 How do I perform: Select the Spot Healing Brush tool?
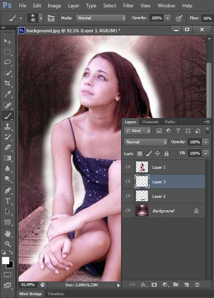click(x=8, y=105)
